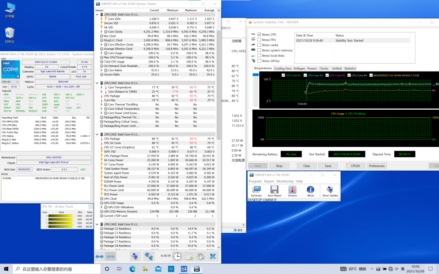Open the Mail app on the taskbar
This screenshot has width=439, height=274.
click(x=158, y=269)
